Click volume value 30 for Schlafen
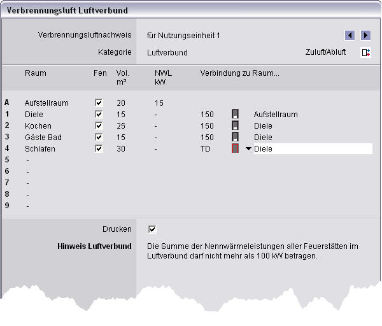382x326 pixels. pos(121,149)
